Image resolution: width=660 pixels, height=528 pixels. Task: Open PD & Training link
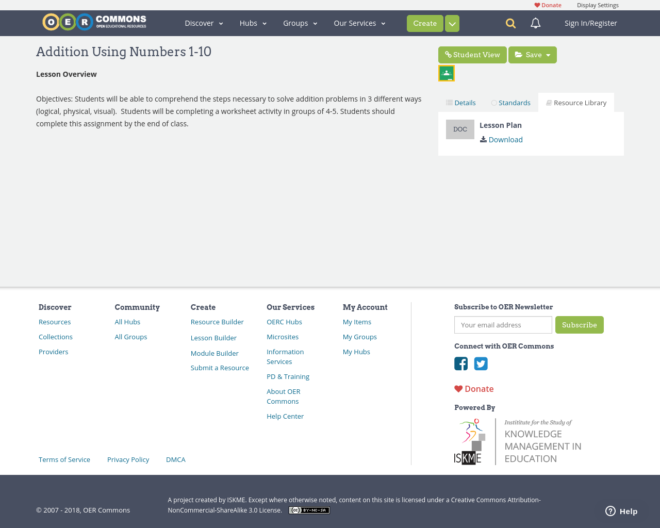coord(288,376)
